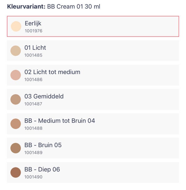Image resolution: width=186 pixels, height=190 pixels.
Task: Click the Kleurvariant heading text
Action: [26, 7]
